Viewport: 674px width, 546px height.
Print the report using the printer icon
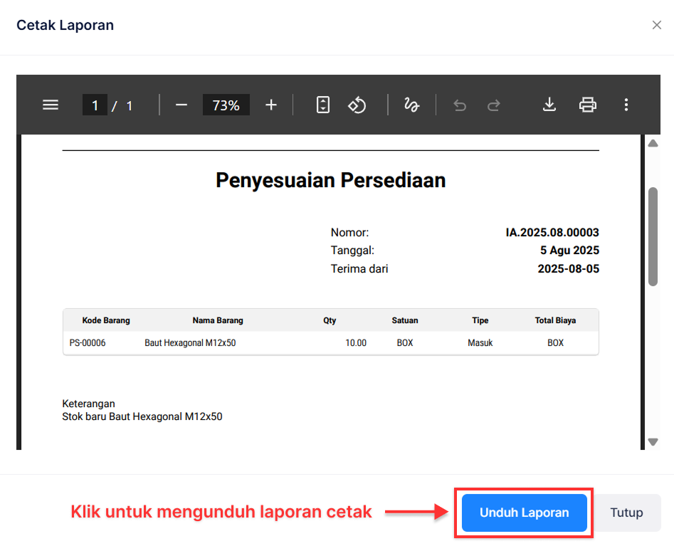click(587, 105)
